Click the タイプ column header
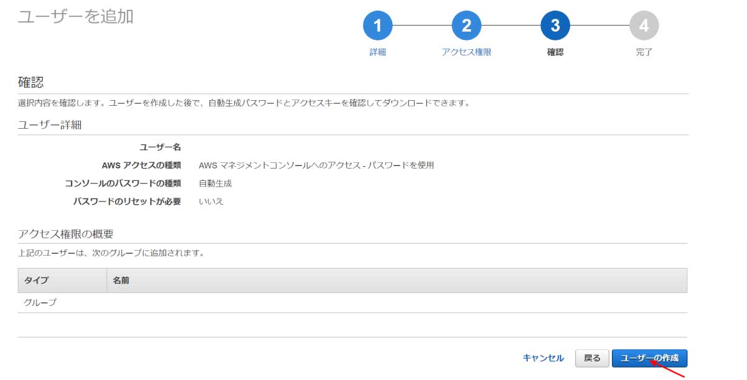 click(36, 280)
